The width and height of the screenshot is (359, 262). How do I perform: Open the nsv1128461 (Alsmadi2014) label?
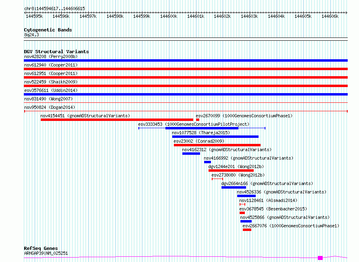pos(268,200)
